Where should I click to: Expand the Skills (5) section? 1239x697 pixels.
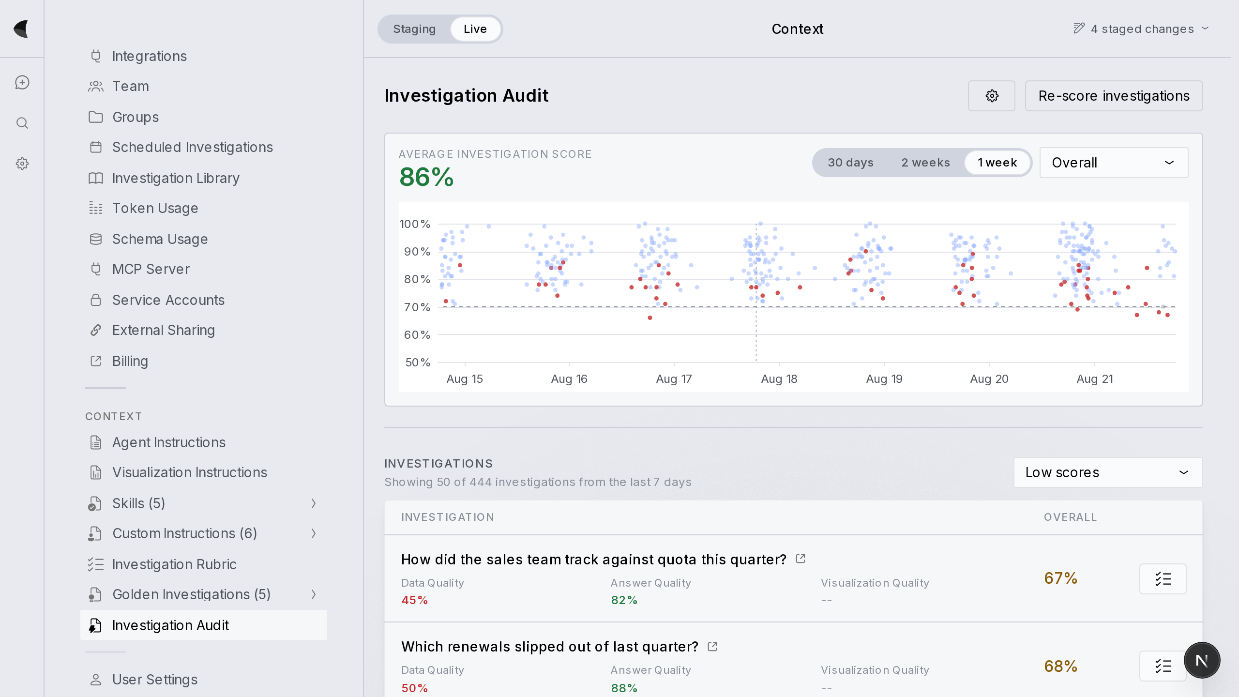click(204, 503)
